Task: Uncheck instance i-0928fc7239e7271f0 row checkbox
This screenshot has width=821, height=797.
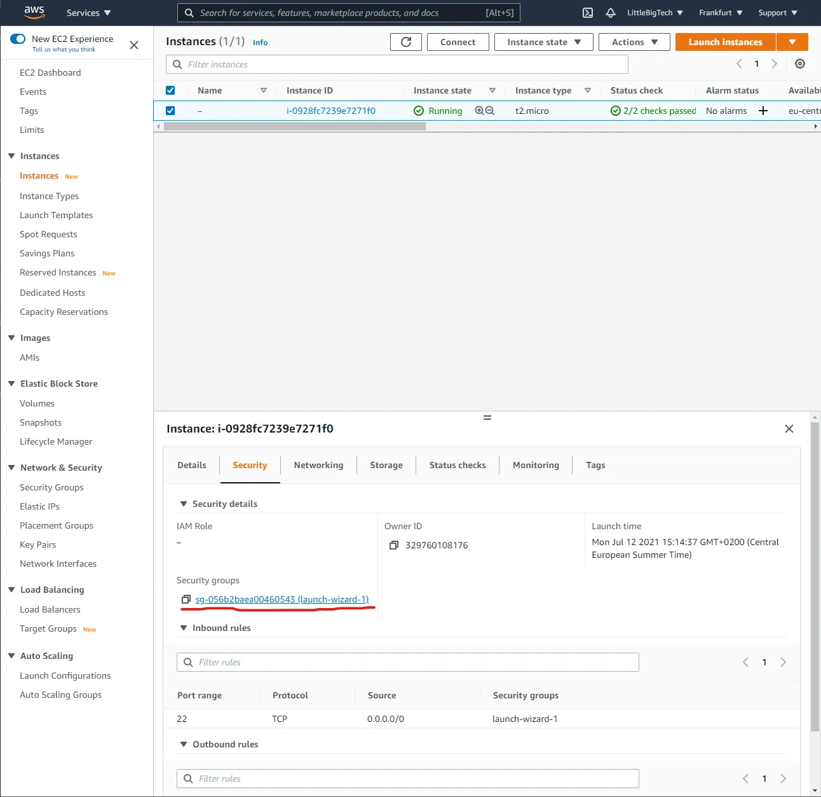Action: pyautogui.click(x=170, y=111)
